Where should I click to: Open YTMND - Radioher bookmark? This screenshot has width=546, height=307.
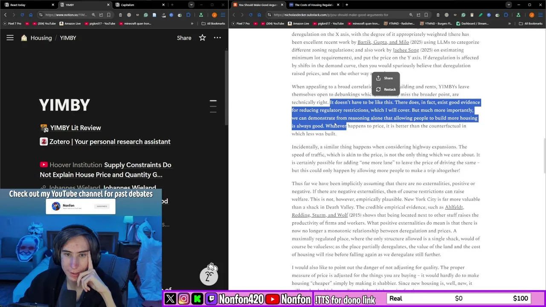pyautogui.click(x=399, y=23)
